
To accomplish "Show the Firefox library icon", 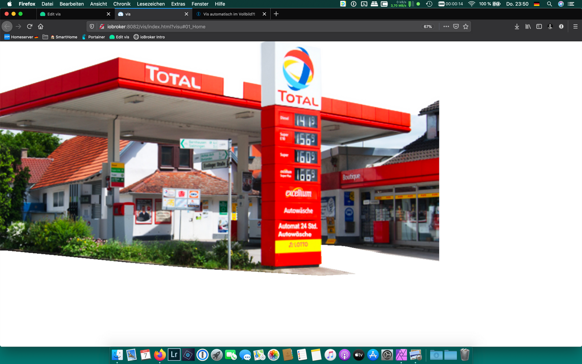I will pyautogui.click(x=528, y=27).
